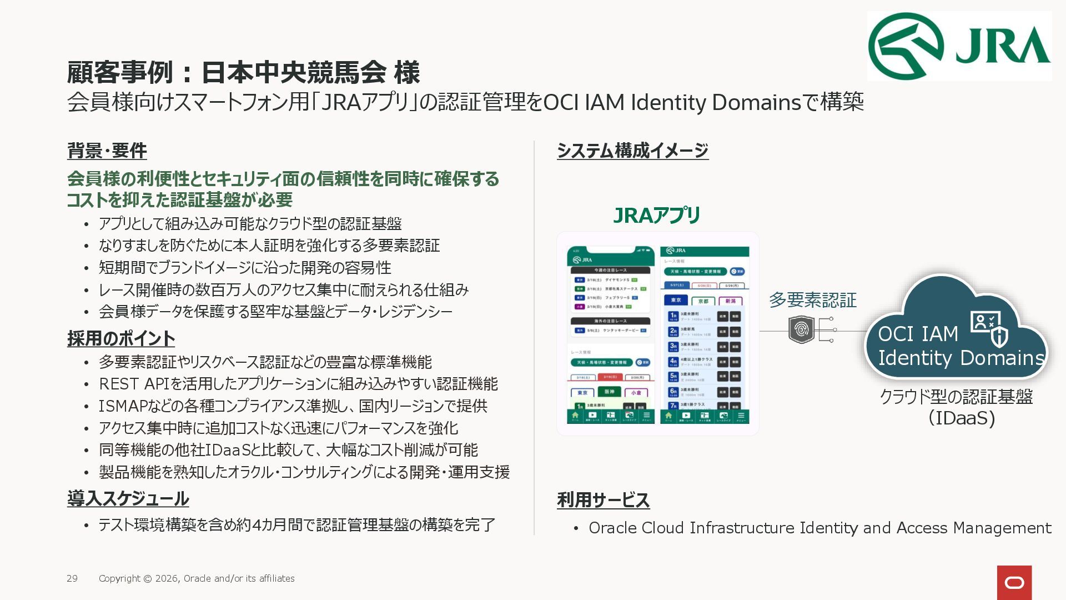
Task: Tap the race live icon in the right phone's bottom bar
Action: (723, 416)
